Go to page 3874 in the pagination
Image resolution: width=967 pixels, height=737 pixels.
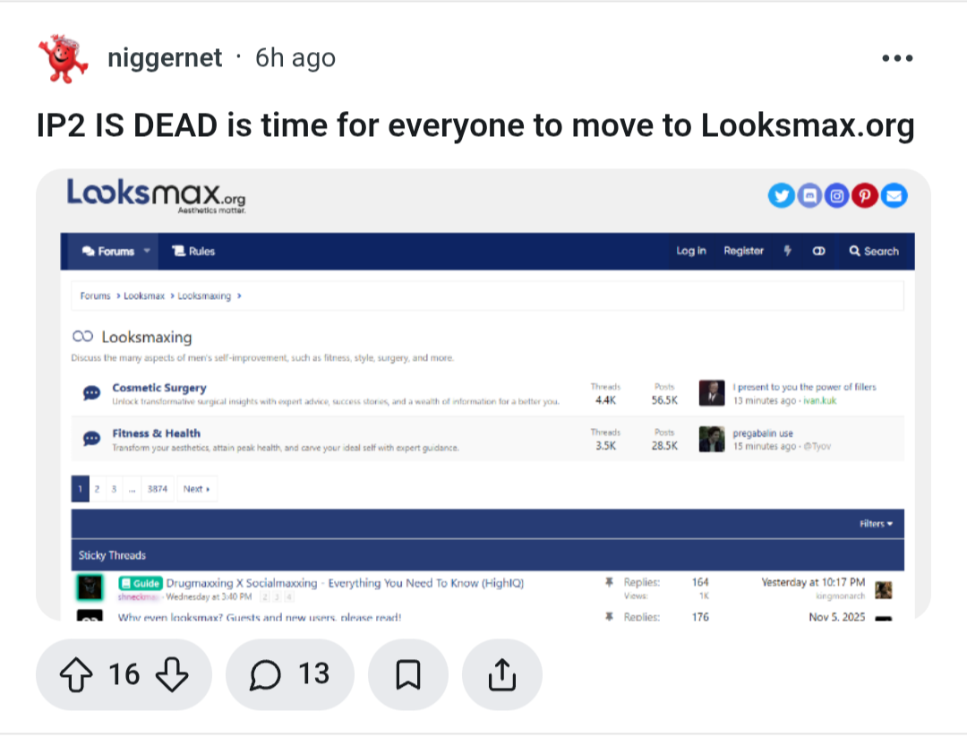pos(158,488)
